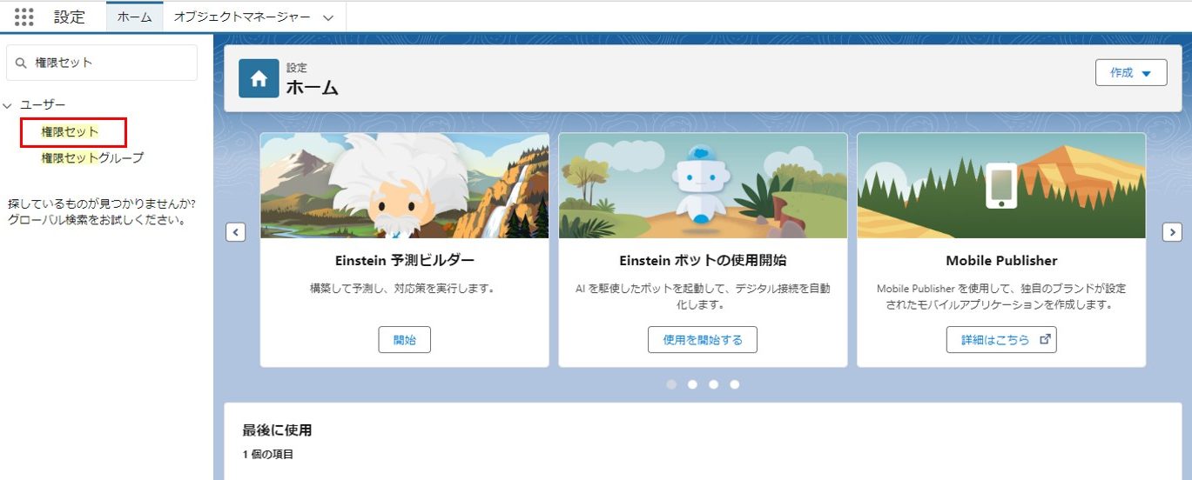
Task: Click the 最後に使用 heading
Action: [x=277, y=430]
